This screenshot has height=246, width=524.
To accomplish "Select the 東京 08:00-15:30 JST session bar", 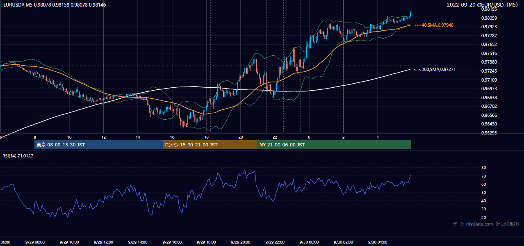I will [x=98, y=145].
